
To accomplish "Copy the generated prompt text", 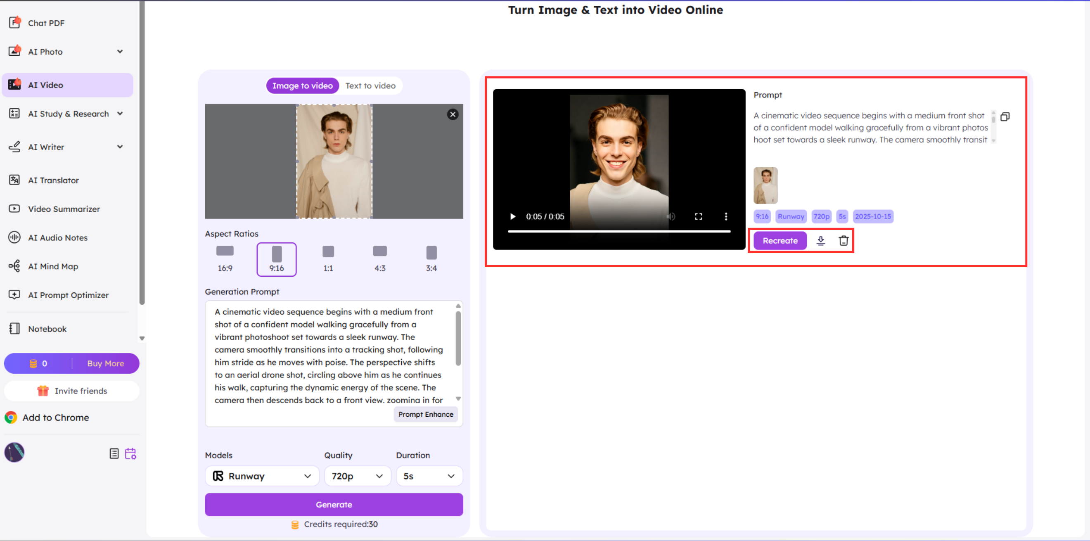I will click(1006, 116).
